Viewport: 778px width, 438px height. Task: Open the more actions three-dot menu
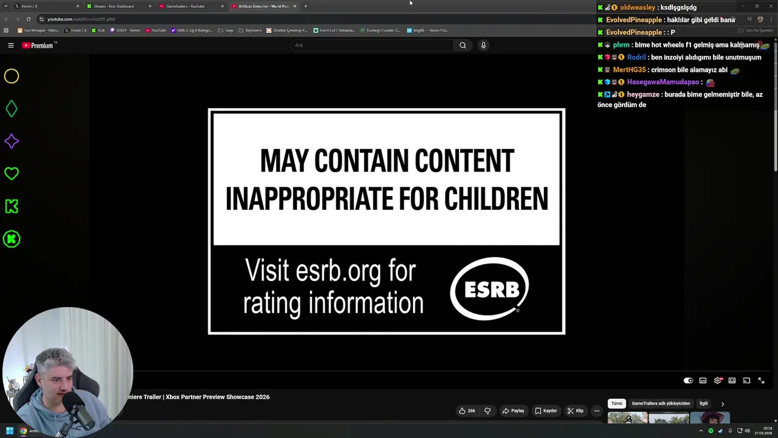(596, 411)
